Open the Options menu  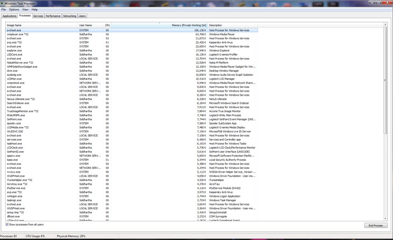14,9
